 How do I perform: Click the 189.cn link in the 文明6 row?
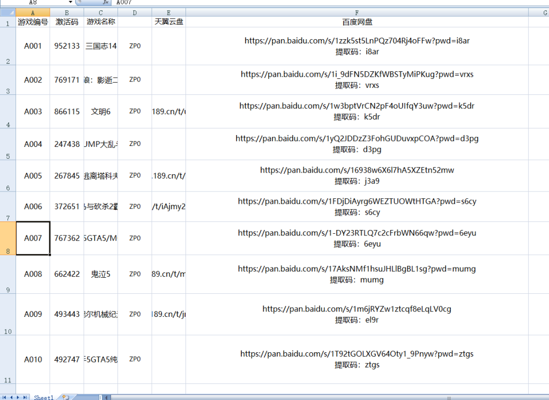(169, 112)
